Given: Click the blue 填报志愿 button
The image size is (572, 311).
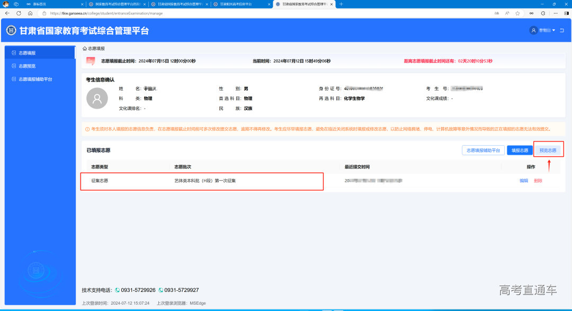Looking at the screenshot, I should pos(520,150).
